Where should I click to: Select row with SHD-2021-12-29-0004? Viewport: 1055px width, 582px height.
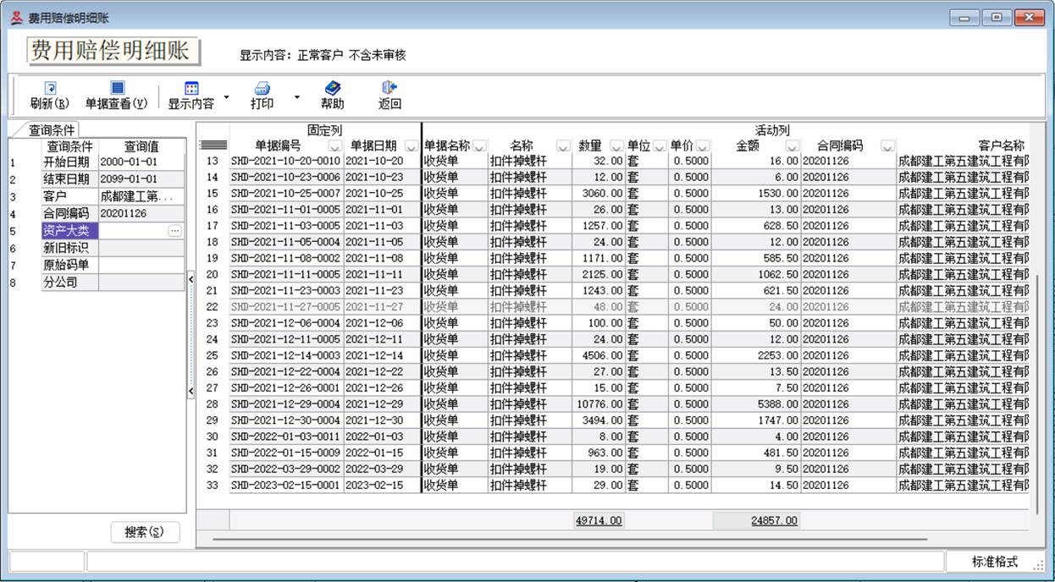[x=285, y=404]
